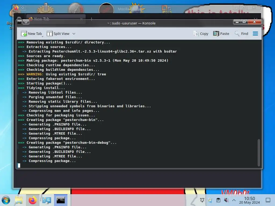Click "Stripping unneeded symbols" line
The height and width of the screenshot is (206, 275).
point(86,106)
